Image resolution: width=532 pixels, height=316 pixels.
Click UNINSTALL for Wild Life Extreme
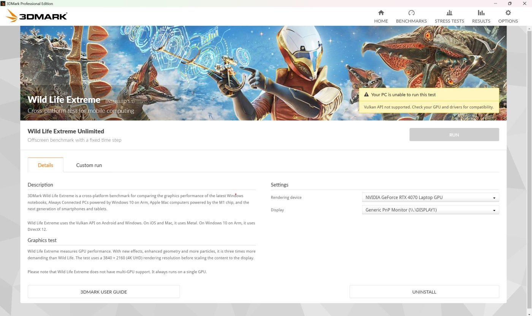(424, 292)
